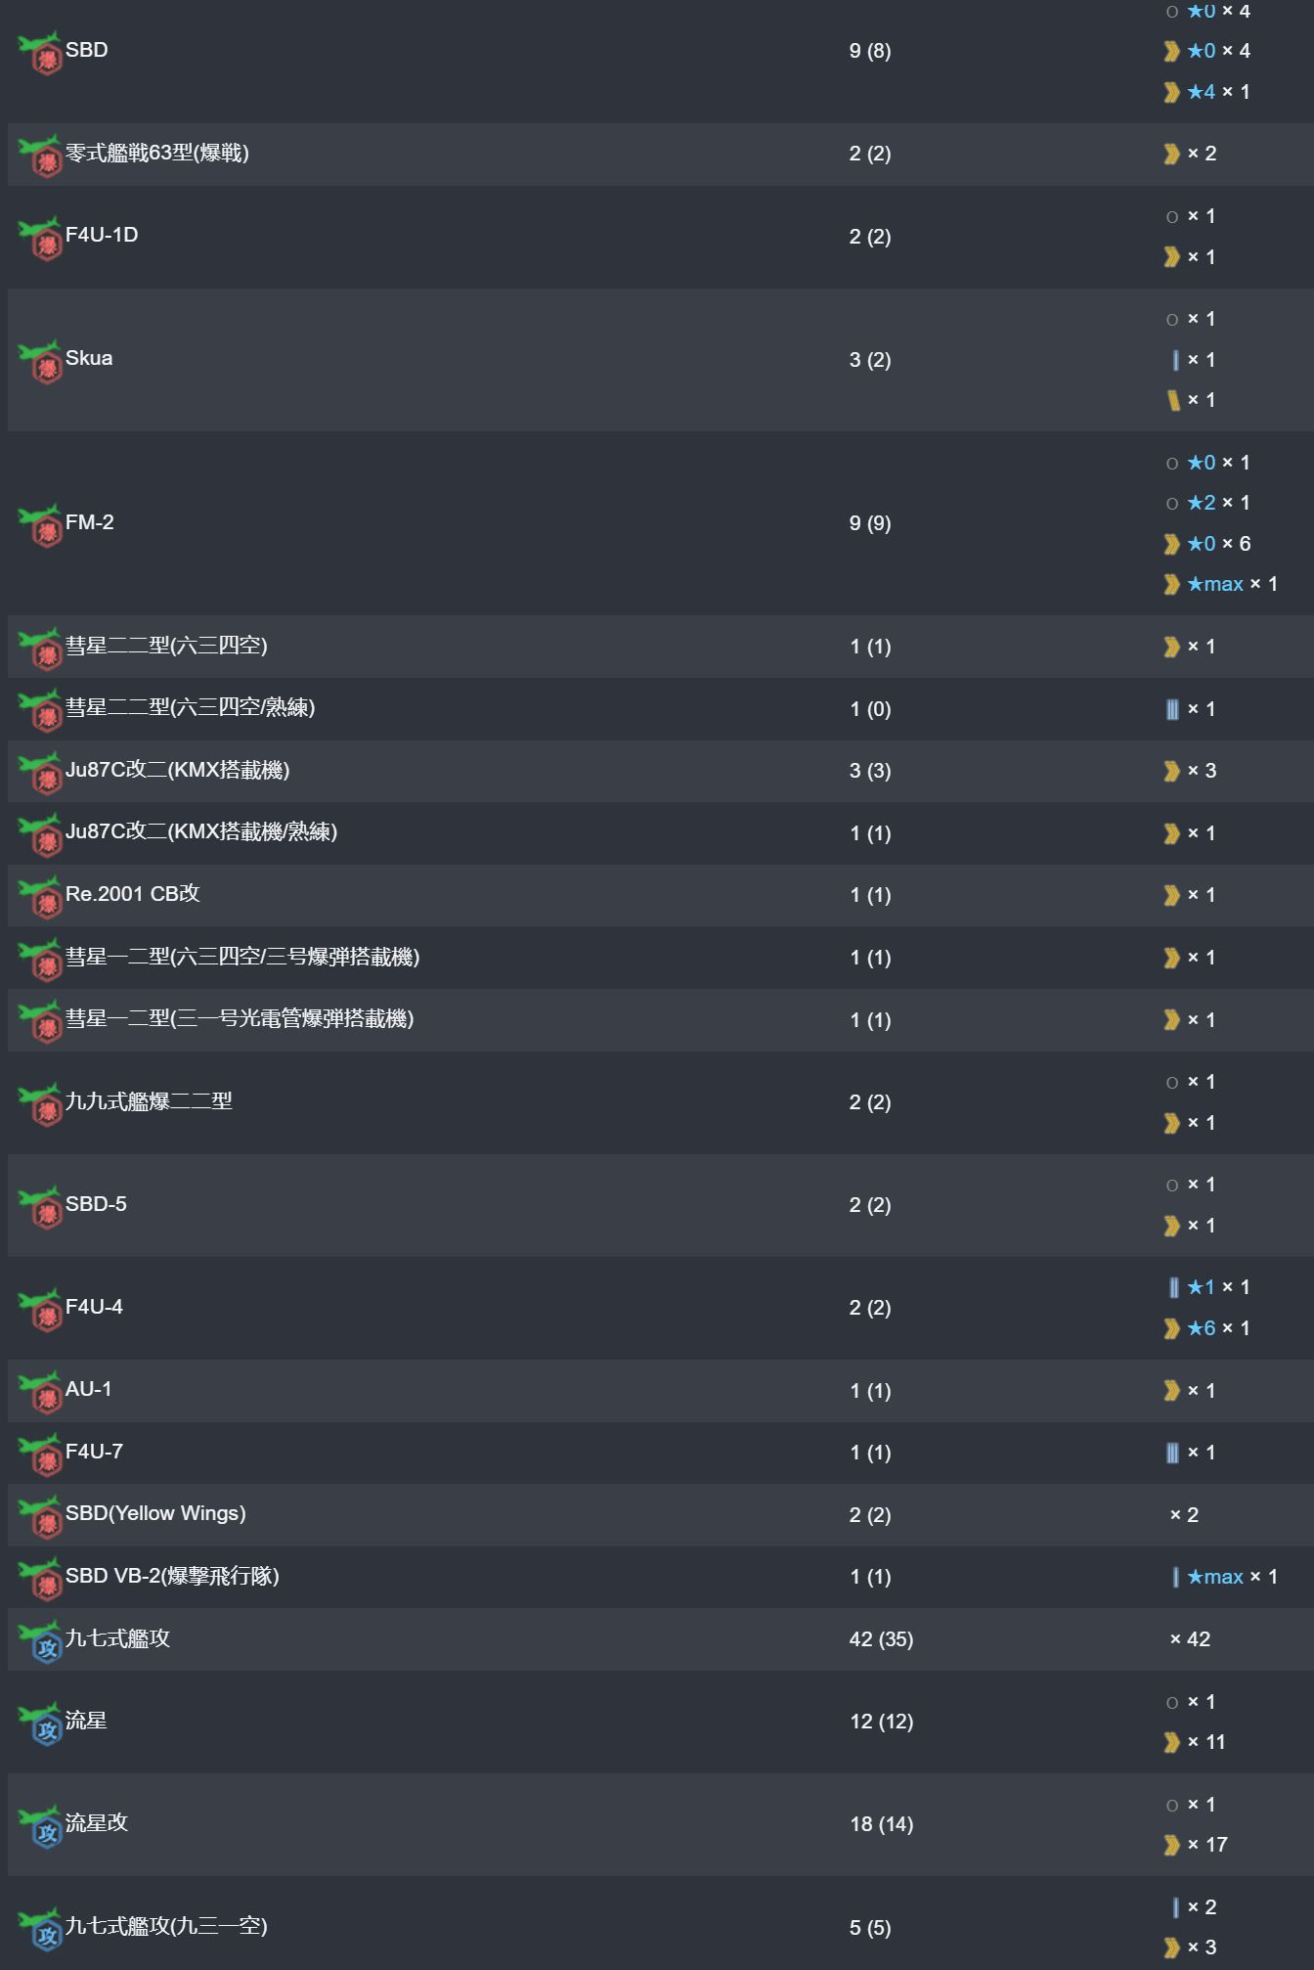1314x1970 pixels.
Task: Click the bomber icon beside F4U-7
Action: click(40, 1455)
